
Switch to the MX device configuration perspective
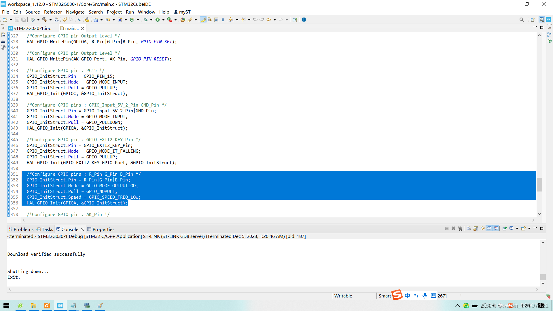tap(548, 20)
